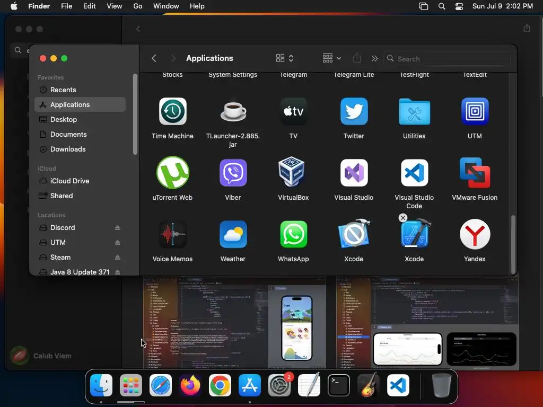Select Applications in the sidebar
This screenshot has width=543, height=407.
click(80, 104)
